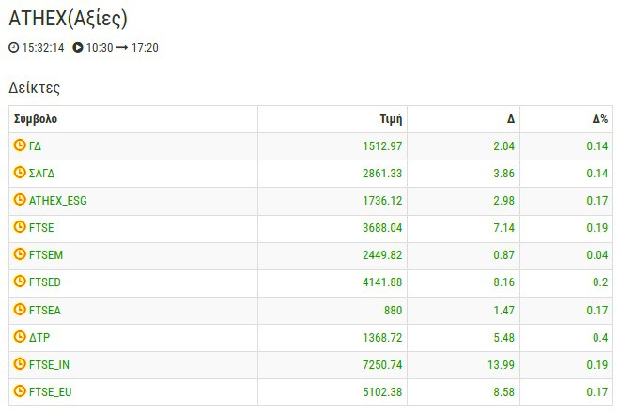Sort by the Σύμβολο column header
Image resolution: width=619 pixels, height=412 pixels.
click(x=36, y=119)
